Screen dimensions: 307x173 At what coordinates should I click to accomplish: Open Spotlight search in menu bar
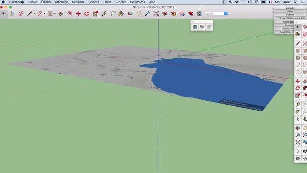point(295,2)
